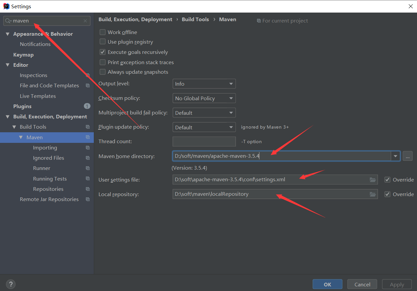Open Inspections settings
This screenshot has width=417, height=291.
[33, 75]
